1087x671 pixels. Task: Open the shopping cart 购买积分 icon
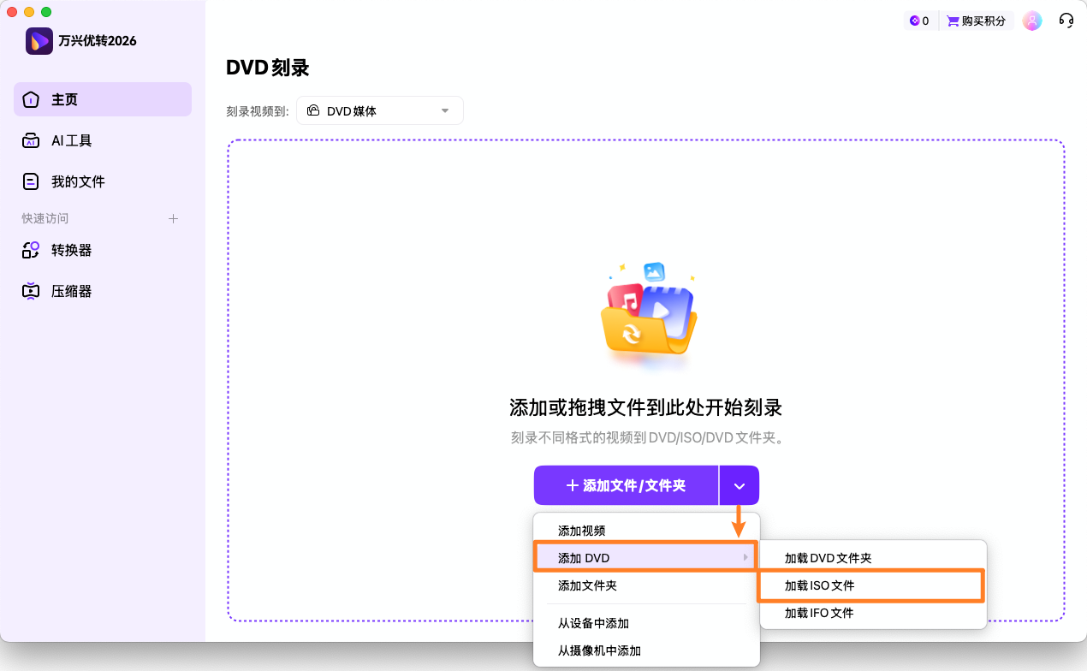tap(952, 20)
